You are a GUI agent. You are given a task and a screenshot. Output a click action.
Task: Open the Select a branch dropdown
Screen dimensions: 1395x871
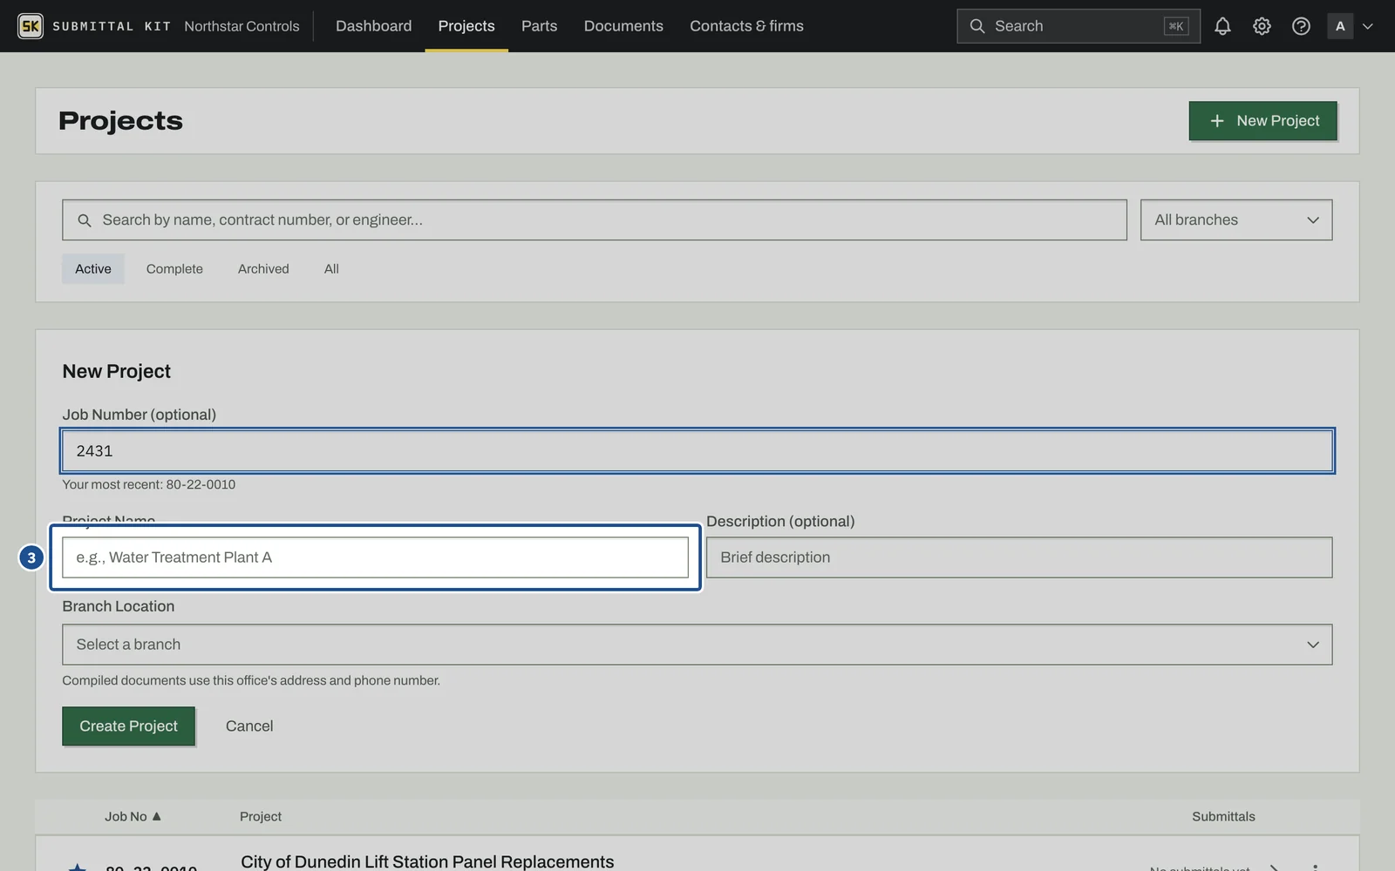[697, 645]
